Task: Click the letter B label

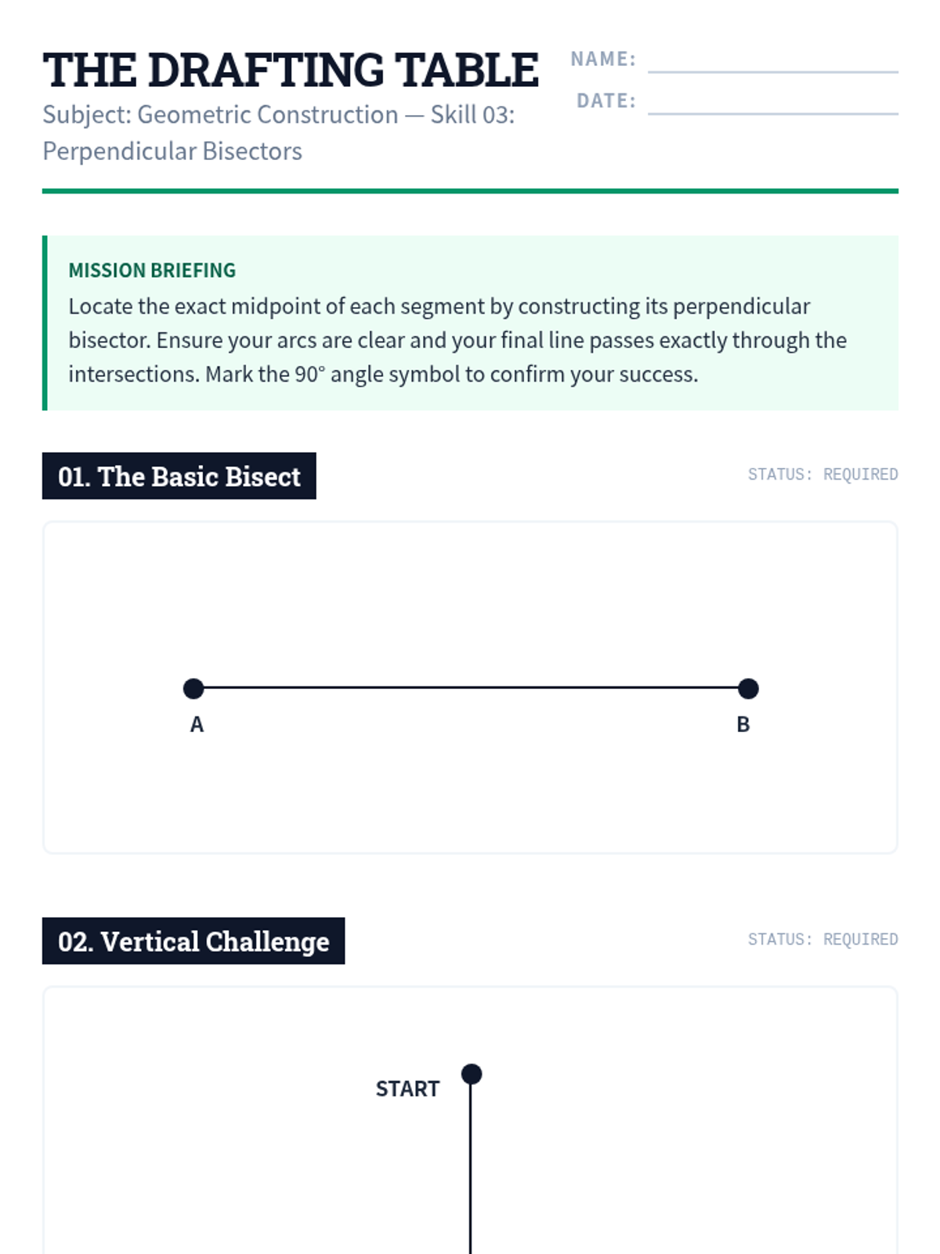Action: pos(743,724)
